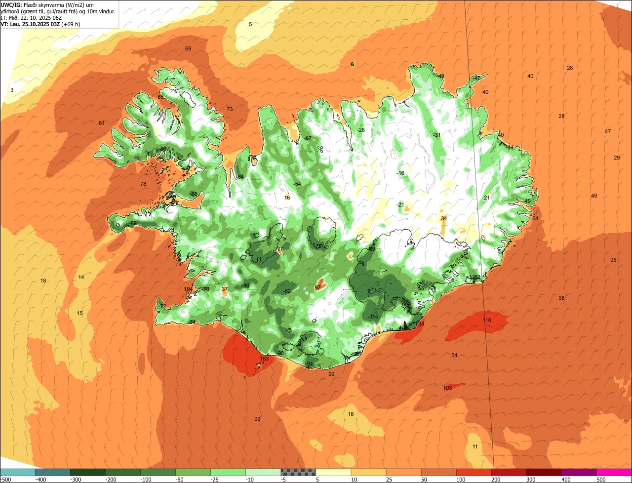Click the valid time line 'VT: Lau. 25.10.2025 03Z (+69 h)'
Image resolution: width=632 pixels, height=483 pixels.
(41, 24)
